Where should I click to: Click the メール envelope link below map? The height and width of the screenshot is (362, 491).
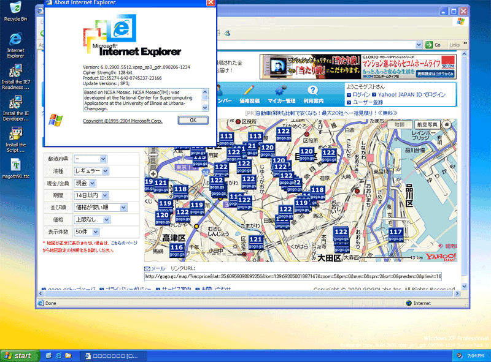pyautogui.click(x=155, y=268)
